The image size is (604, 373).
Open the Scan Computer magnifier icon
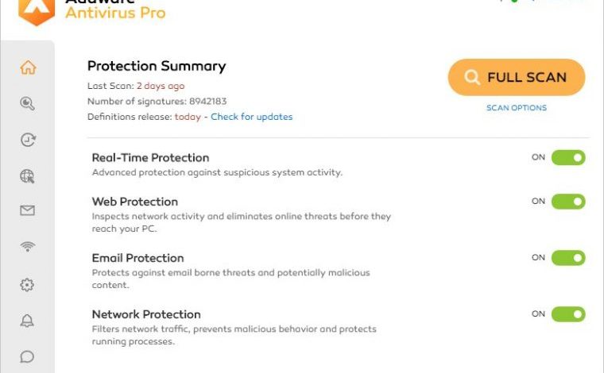tap(27, 103)
